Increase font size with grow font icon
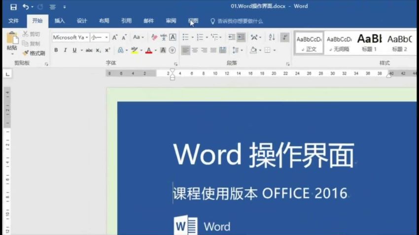This screenshot has height=235, width=419. pyautogui.click(x=115, y=37)
